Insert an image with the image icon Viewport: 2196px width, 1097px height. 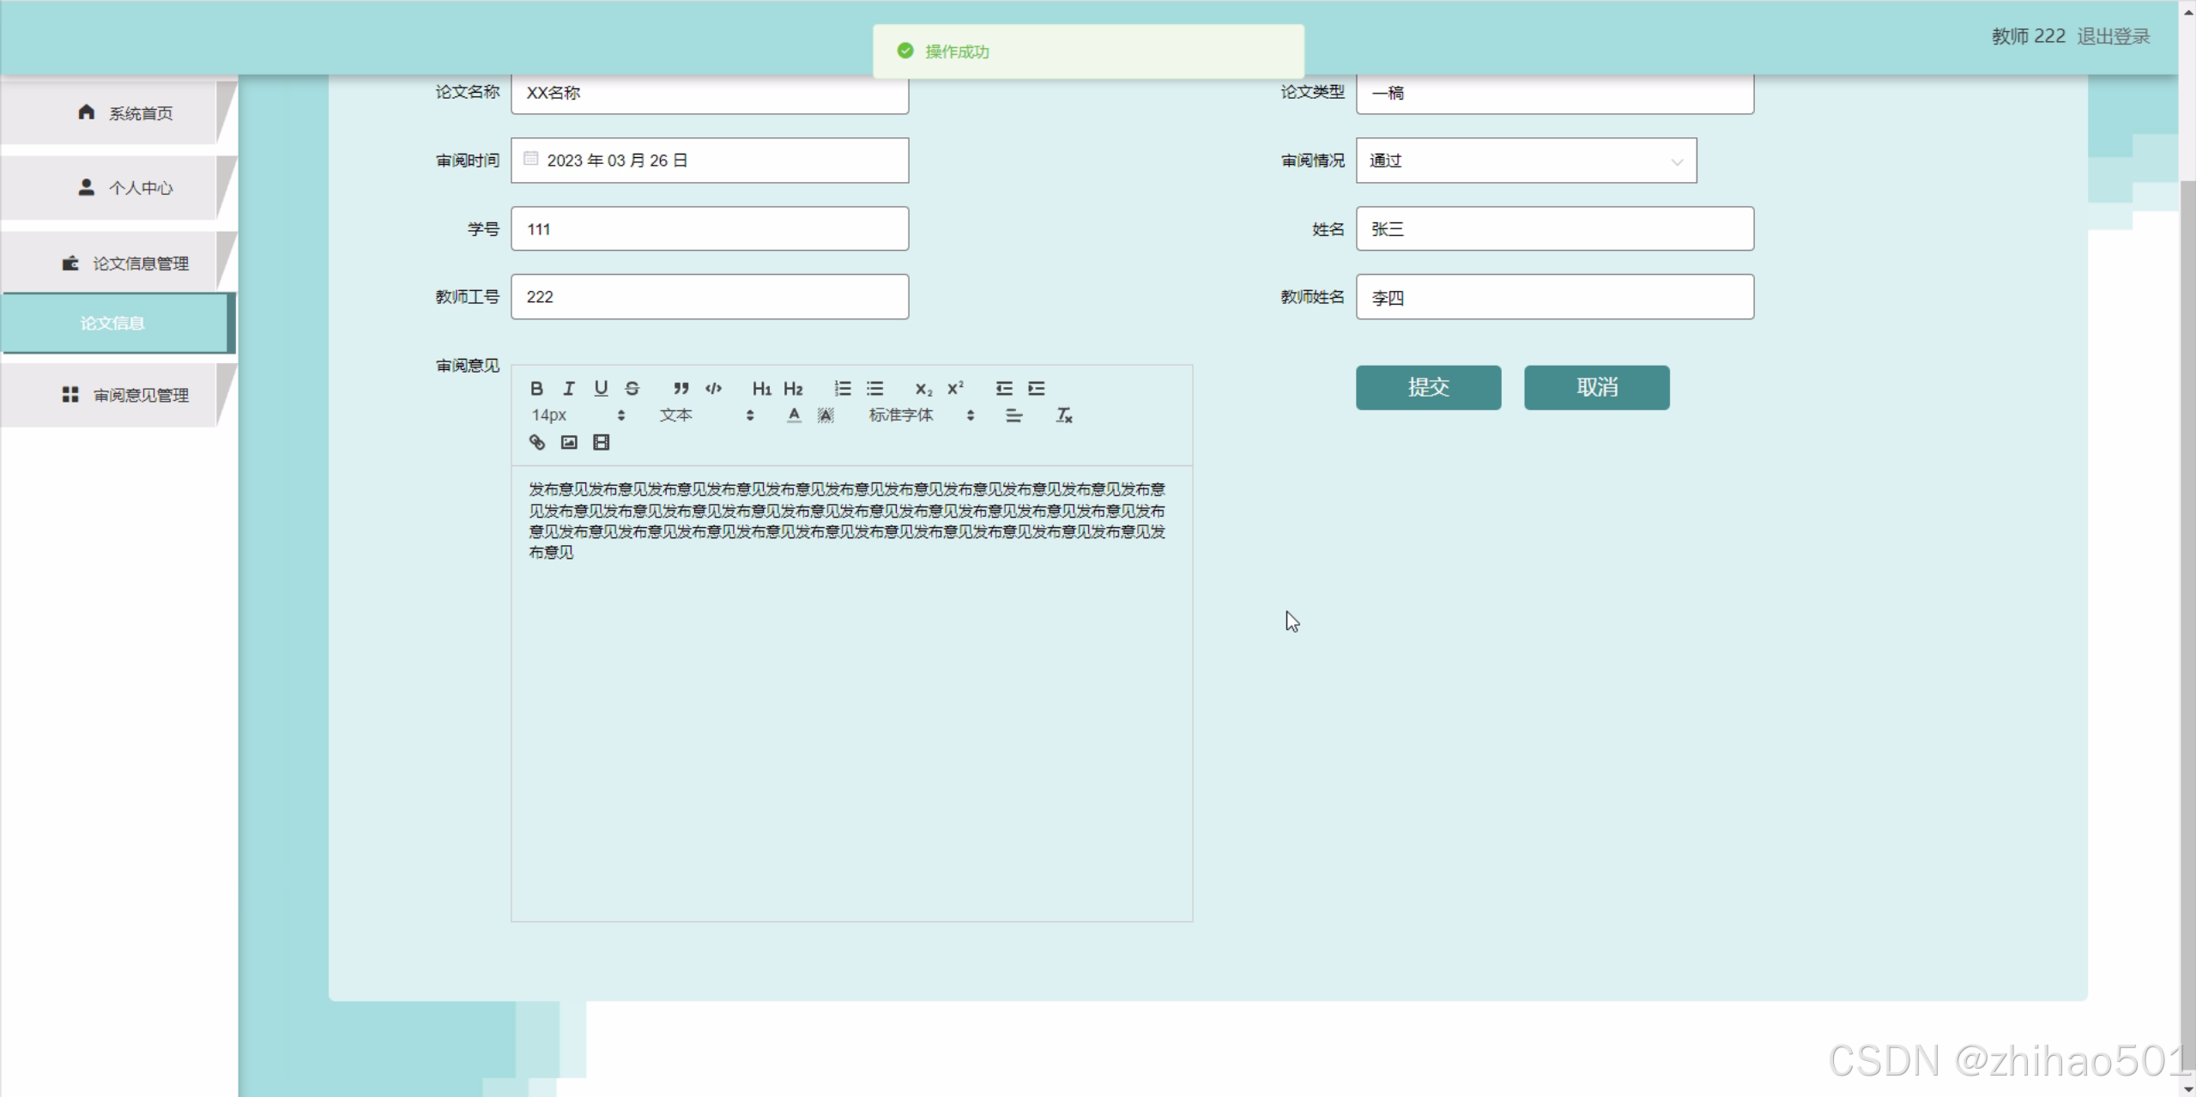pyautogui.click(x=569, y=442)
